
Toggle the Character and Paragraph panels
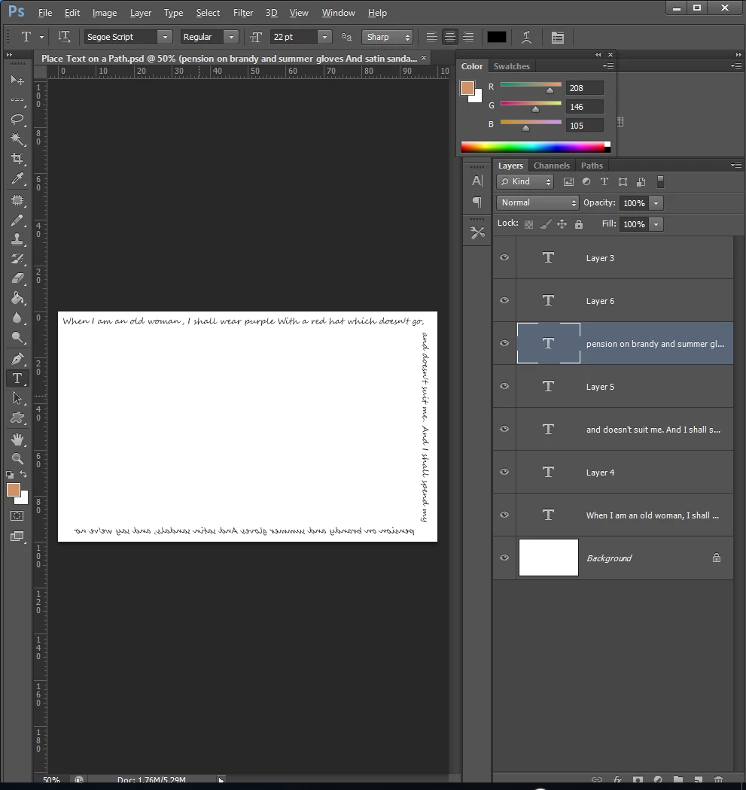coord(558,38)
